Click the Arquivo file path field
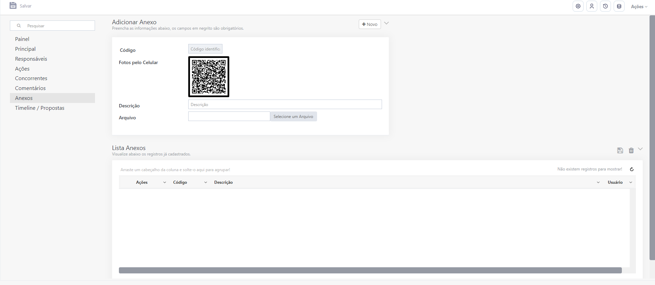This screenshot has width=655, height=285. click(229, 116)
